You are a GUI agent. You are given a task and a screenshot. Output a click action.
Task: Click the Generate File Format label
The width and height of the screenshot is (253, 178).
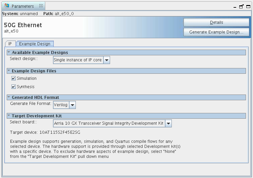[x=31, y=104]
